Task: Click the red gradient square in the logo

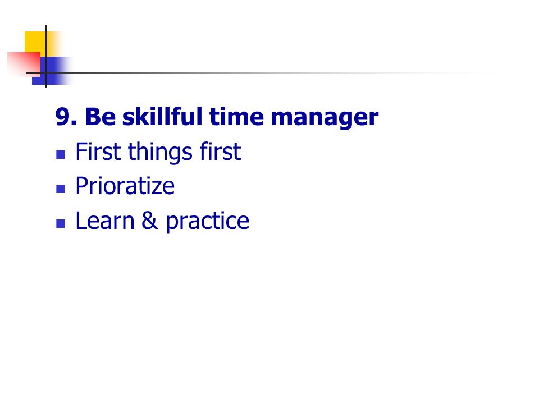Action: (24, 63)
